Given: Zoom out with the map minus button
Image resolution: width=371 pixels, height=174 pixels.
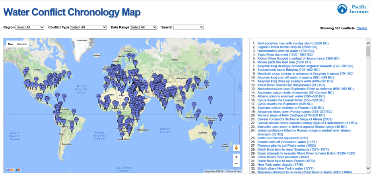Looking at the screenshot, I should (236, 164).
